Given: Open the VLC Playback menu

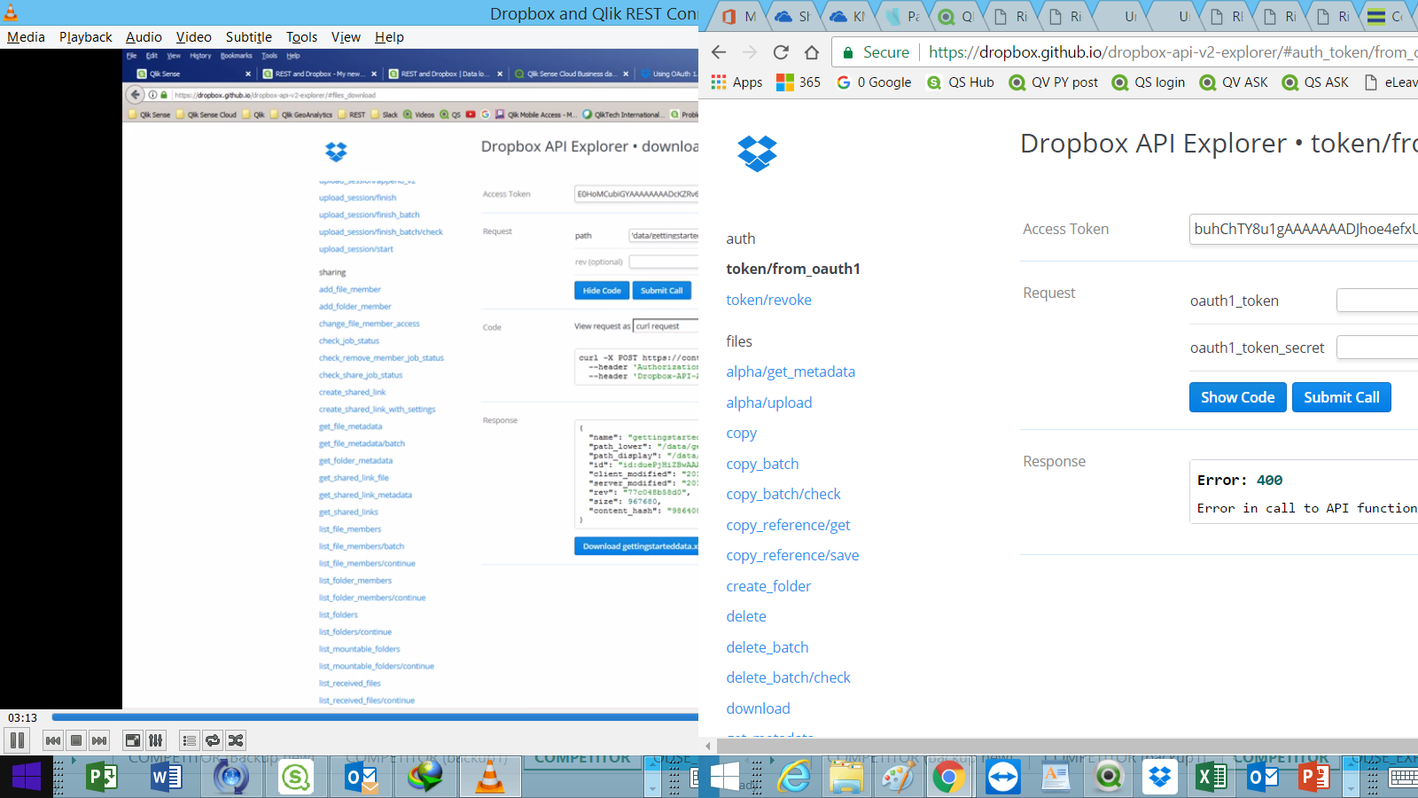Looking at the screenshot, I should coord(86,37).
